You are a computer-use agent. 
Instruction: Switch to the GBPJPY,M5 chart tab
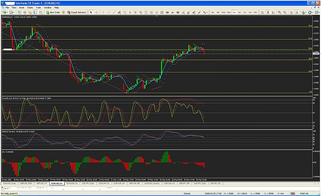(x=184, y=183)
